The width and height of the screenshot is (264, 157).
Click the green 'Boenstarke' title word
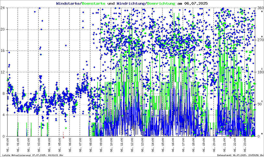[93, 4]
